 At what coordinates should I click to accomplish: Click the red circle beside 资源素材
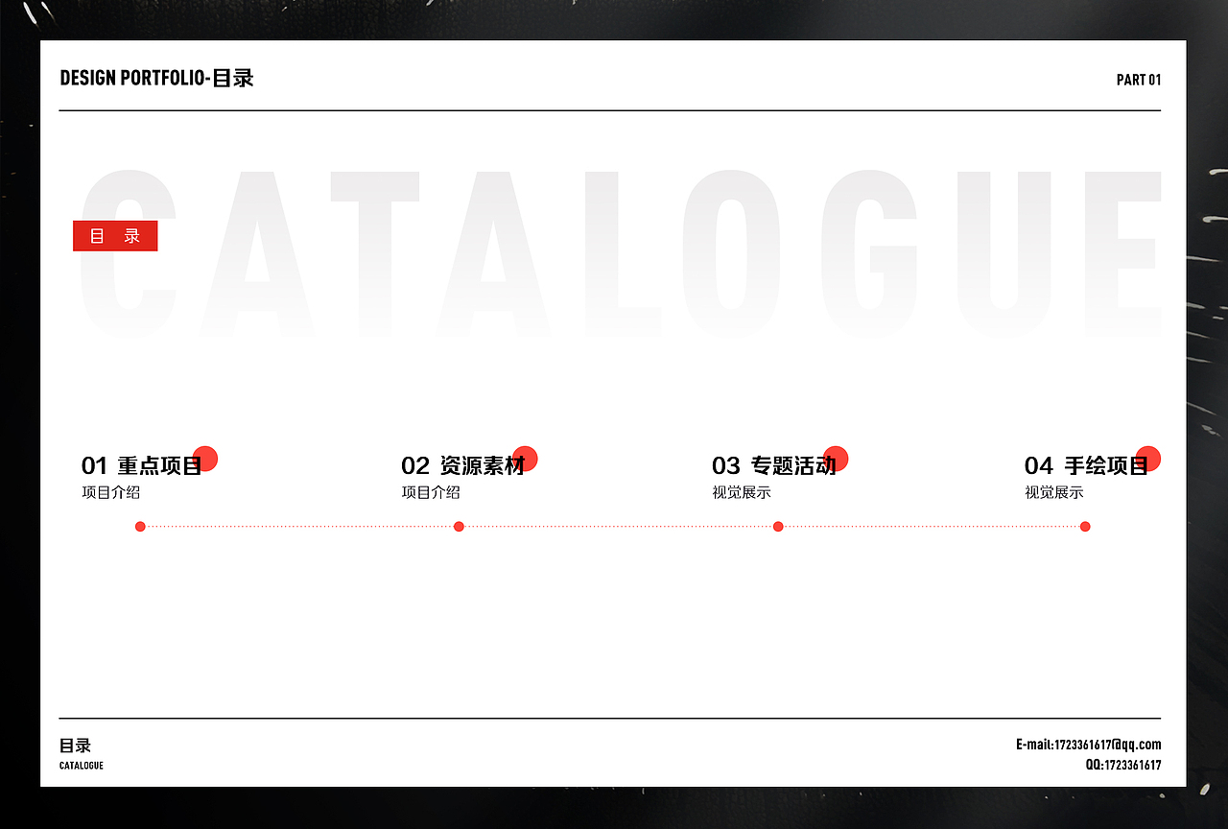525,459
